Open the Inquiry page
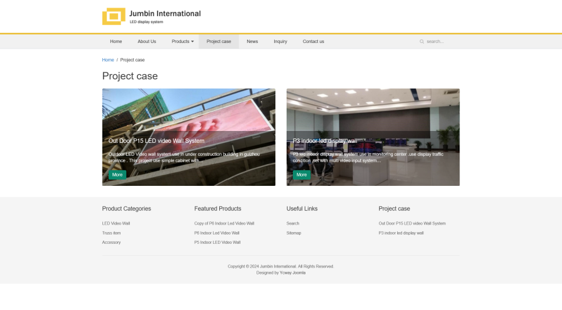 pyautogui.click(x=280, y=42)
